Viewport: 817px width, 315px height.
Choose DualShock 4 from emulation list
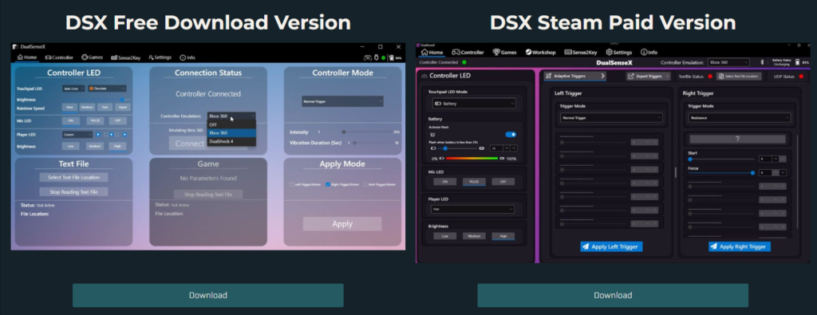click(231, 141)
